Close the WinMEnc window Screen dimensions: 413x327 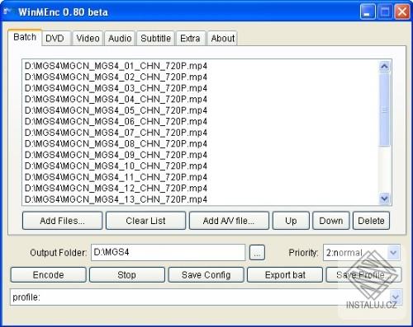click(402, 12)
